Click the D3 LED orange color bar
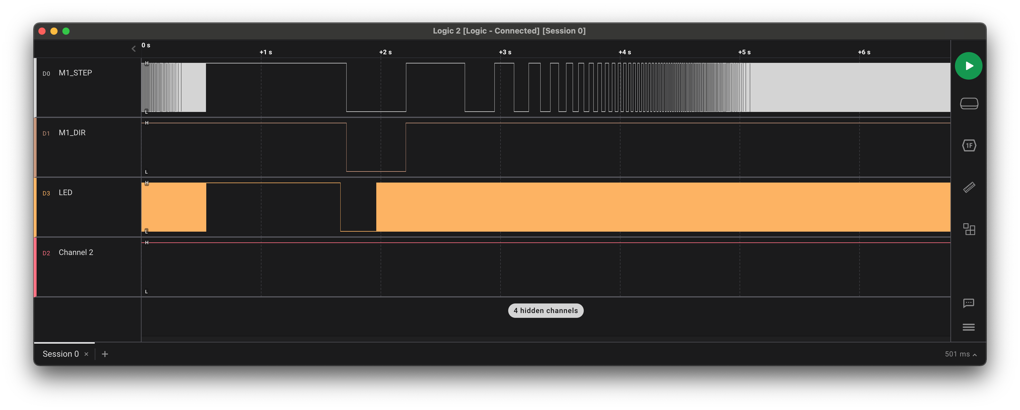The height and width of the screenshot is (410, 1020). [35, 207]
